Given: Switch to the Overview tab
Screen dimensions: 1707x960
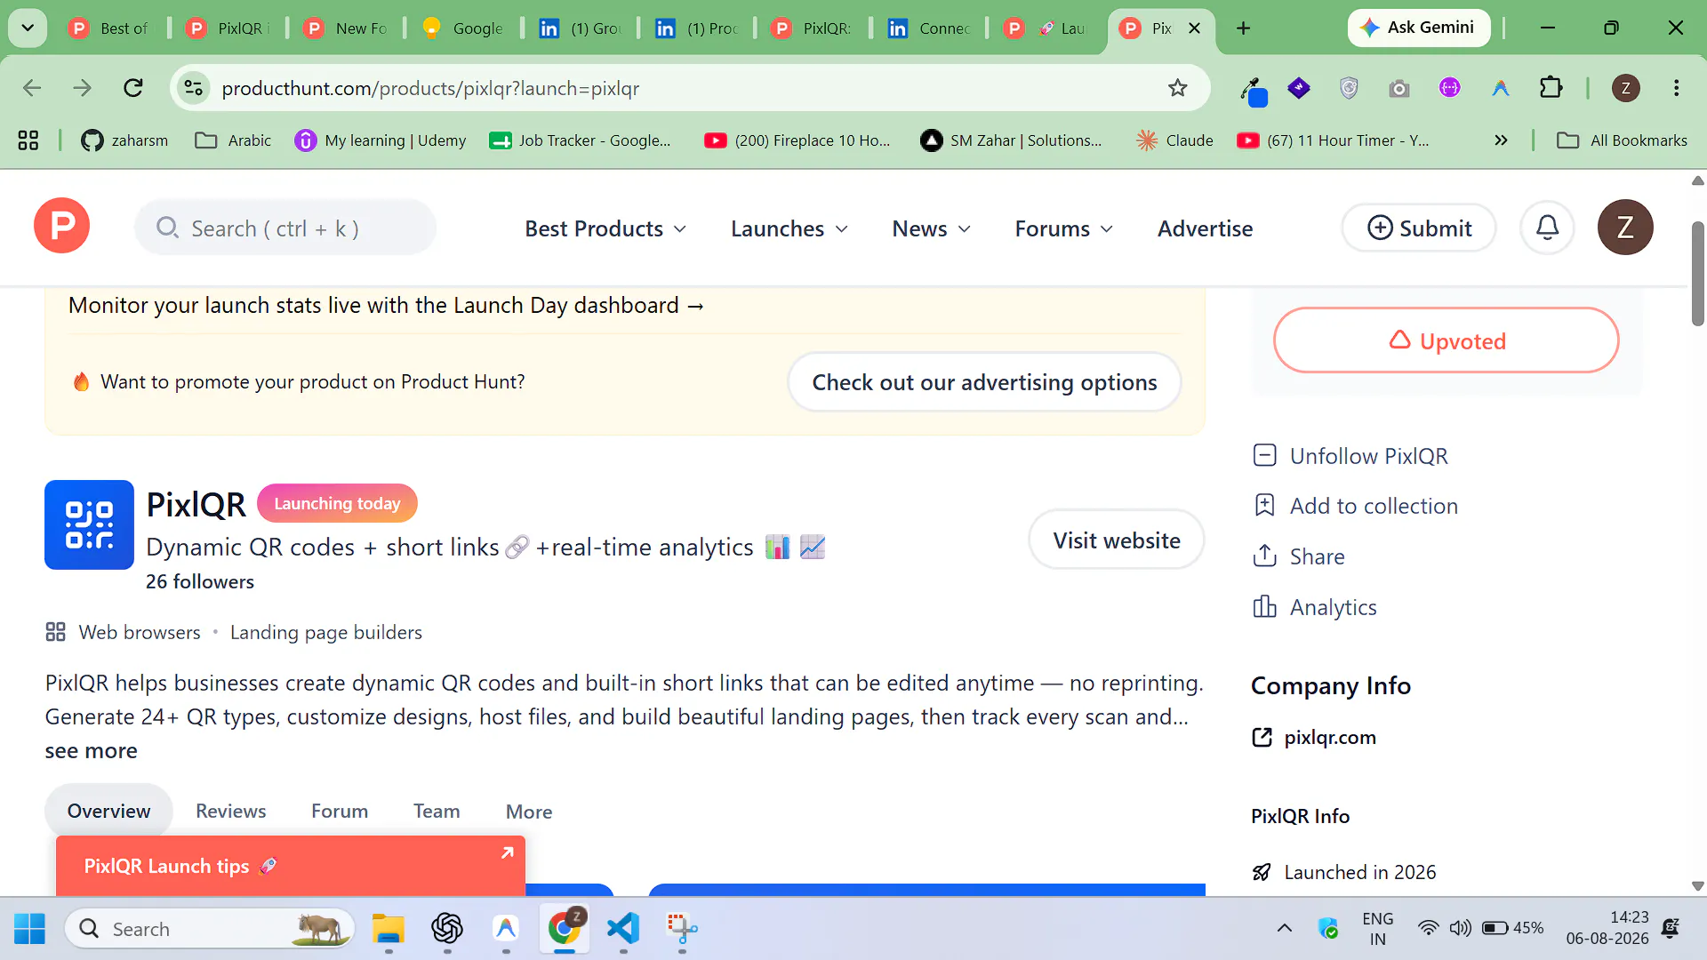Looking at the screenshot, I should click(x=108, y=811).
